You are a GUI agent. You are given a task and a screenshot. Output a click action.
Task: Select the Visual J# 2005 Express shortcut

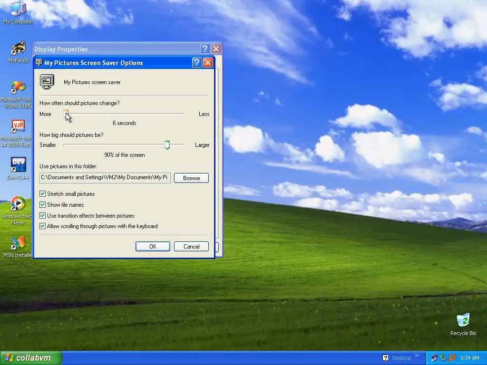tap(17, 134)
